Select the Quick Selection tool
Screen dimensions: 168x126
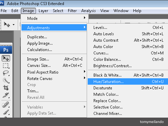6,80
